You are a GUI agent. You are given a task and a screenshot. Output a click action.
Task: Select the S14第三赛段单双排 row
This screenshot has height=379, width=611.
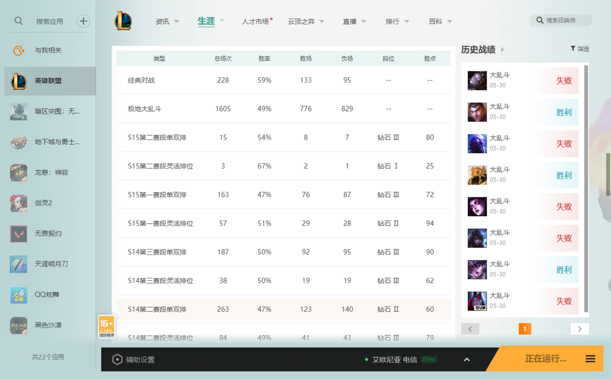(283, 252)
